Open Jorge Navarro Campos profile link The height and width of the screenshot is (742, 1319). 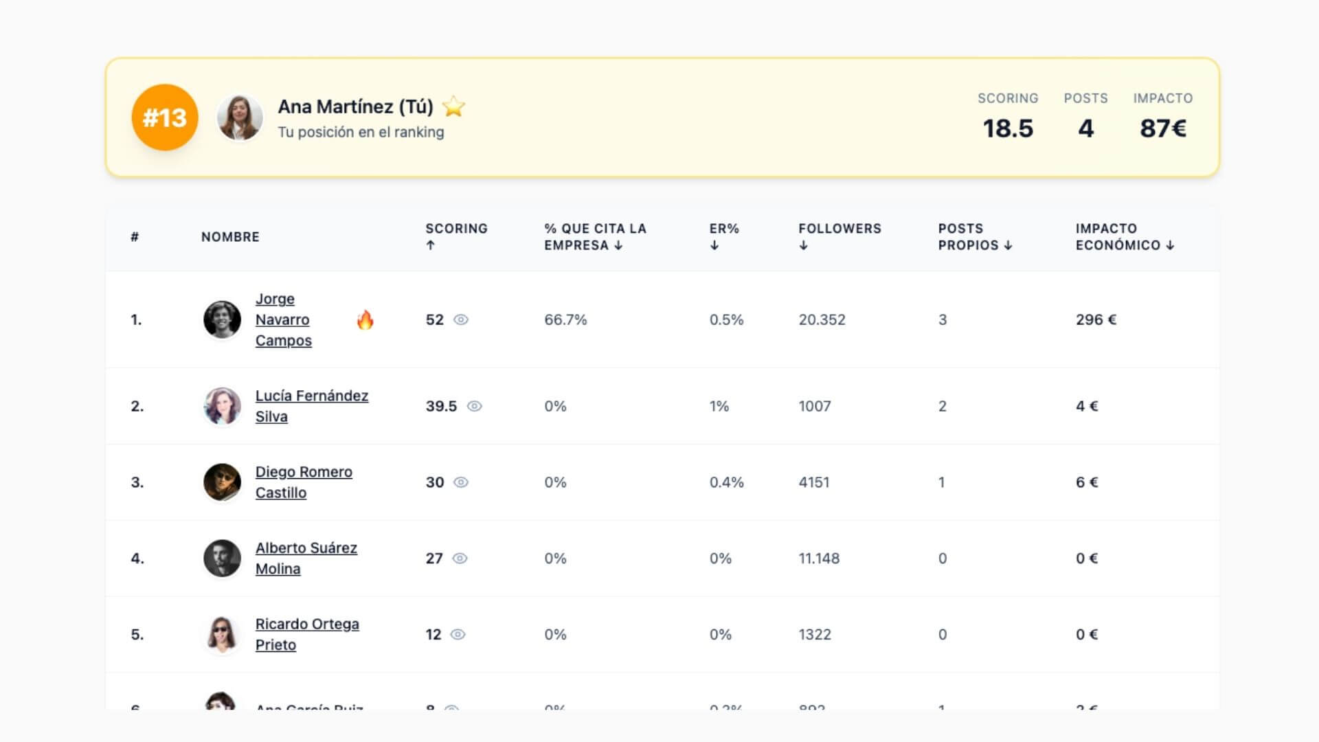click(x=282, y=319)
